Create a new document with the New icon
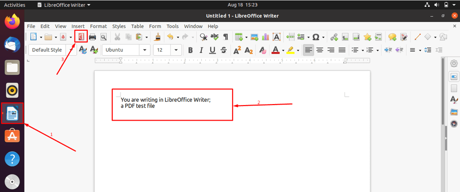The height and width of the screenshot is (192, 460). (34, 37)
